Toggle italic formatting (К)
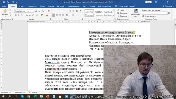 click(19, 15)
